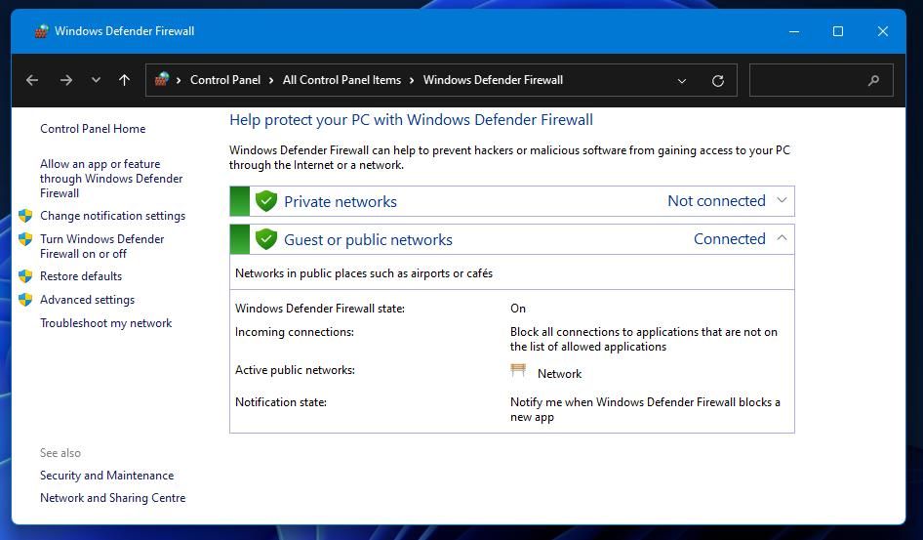The image size is (923, 540).
Task: Maximize the Windows Defender Firewall window
Action: pyautogui.click(x=838, y=31)
